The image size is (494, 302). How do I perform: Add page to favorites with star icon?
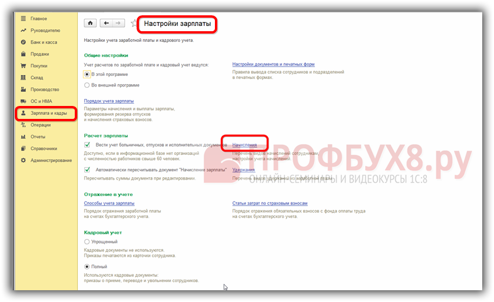pos(133,24)
